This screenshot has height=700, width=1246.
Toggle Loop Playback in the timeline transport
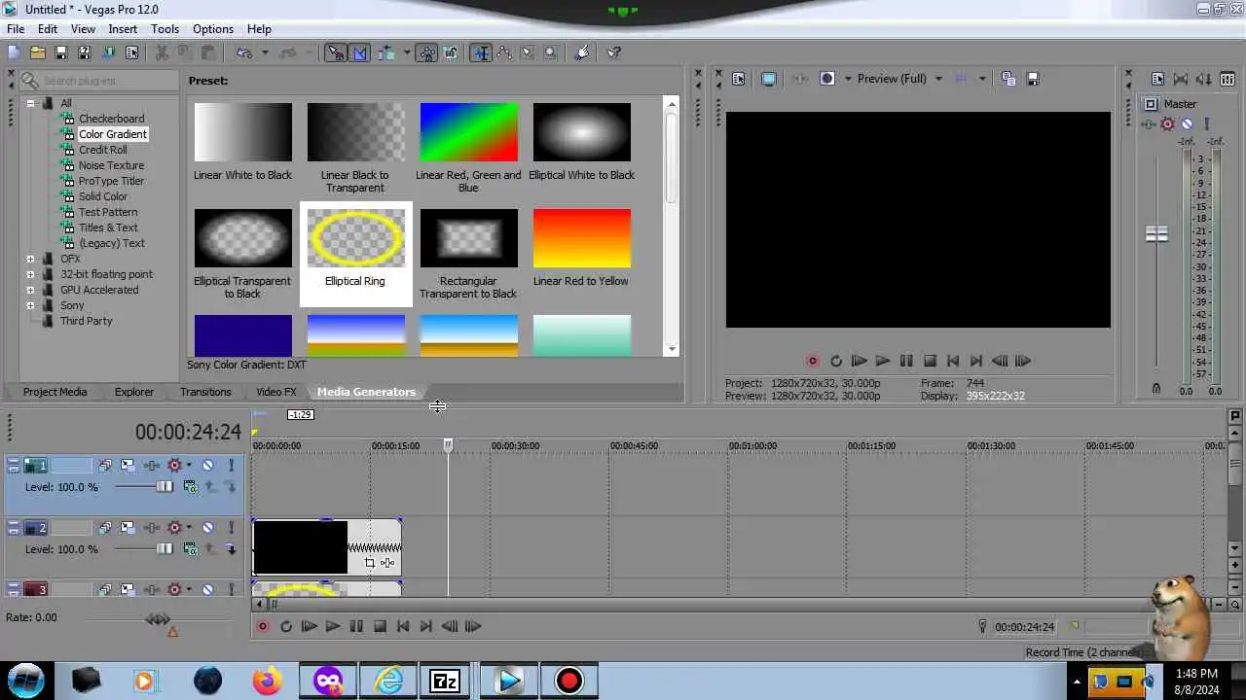(x=286, y=627)
